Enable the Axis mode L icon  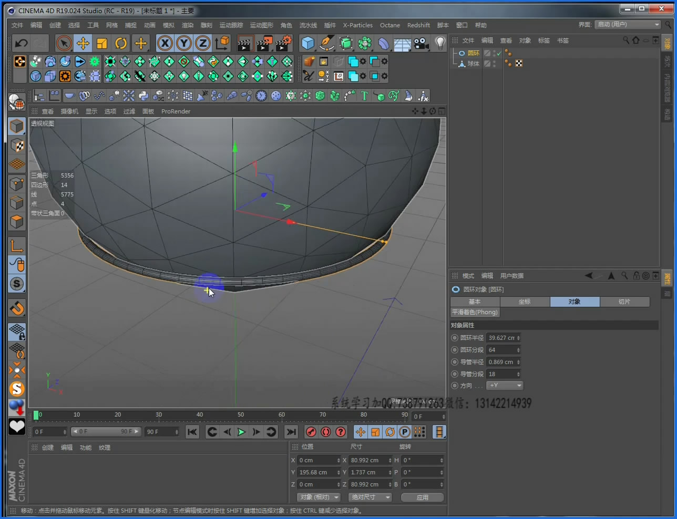17,245
